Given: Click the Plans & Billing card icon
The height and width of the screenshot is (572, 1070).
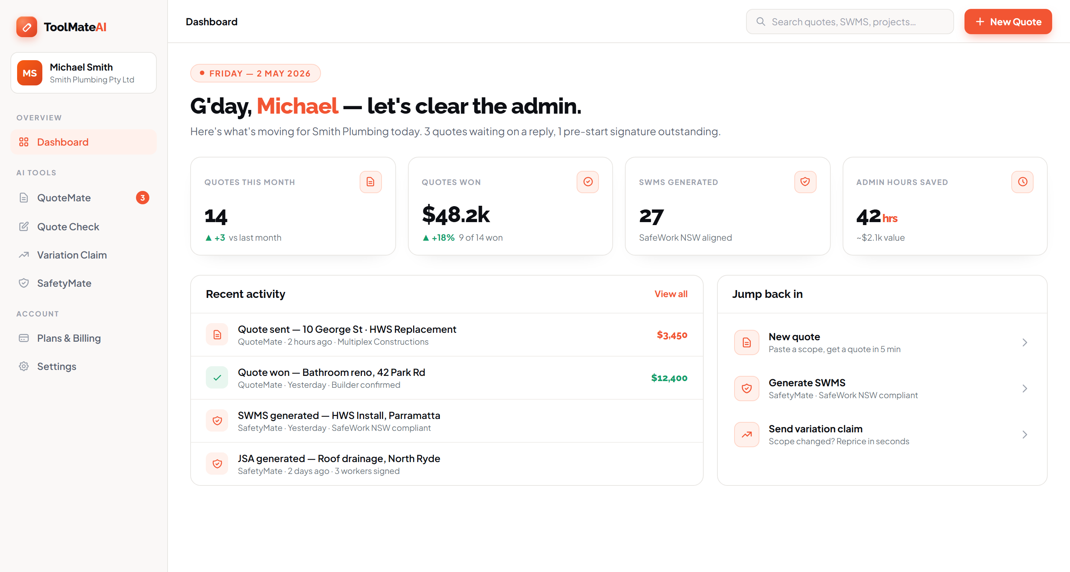Looking at the screenshot, I should click(x=24, y=338).
